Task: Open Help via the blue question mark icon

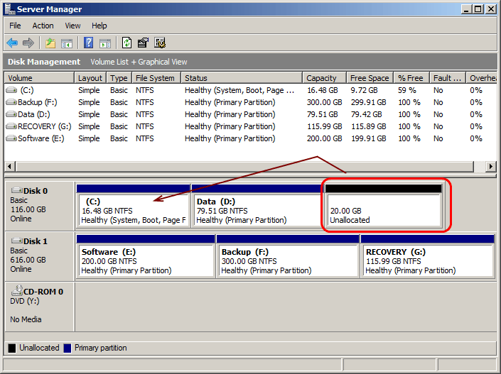Action: tap(89, 43)
